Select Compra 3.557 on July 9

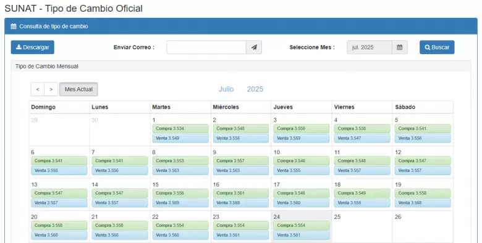click(x=241, y=161)
